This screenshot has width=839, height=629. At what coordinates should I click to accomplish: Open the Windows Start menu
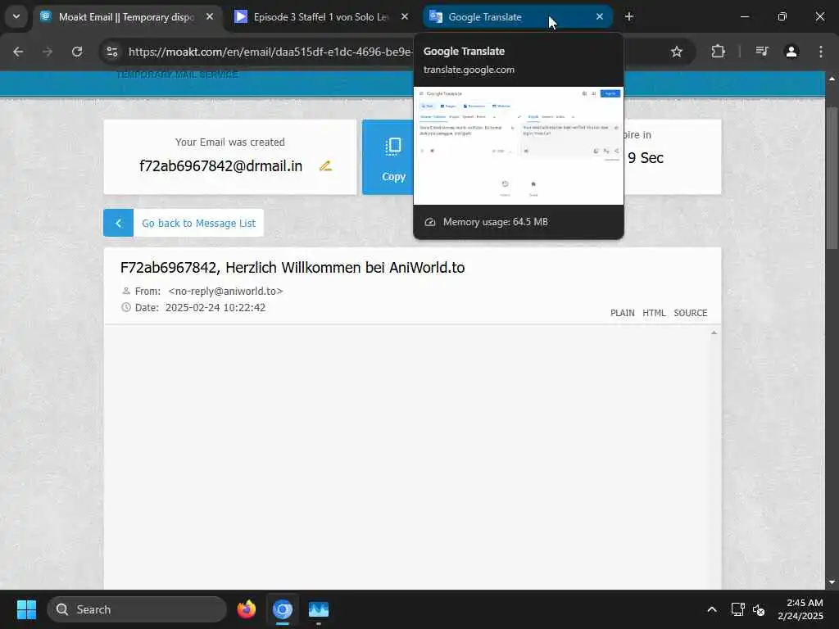[x=26, y=609]
